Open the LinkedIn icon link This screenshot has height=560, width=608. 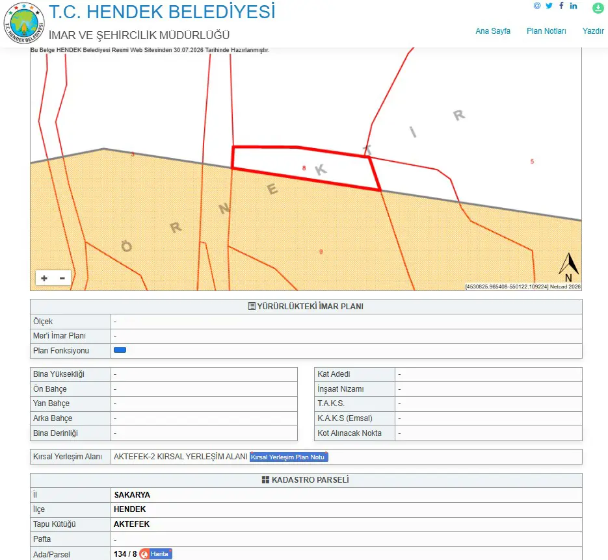(574, 6)
